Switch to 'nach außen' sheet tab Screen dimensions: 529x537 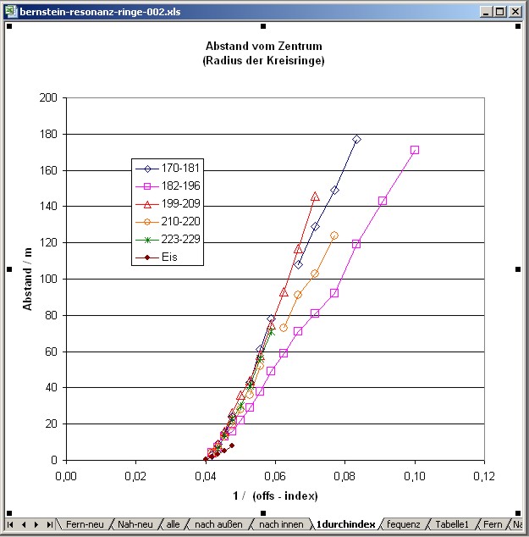(x=218, y=525)
